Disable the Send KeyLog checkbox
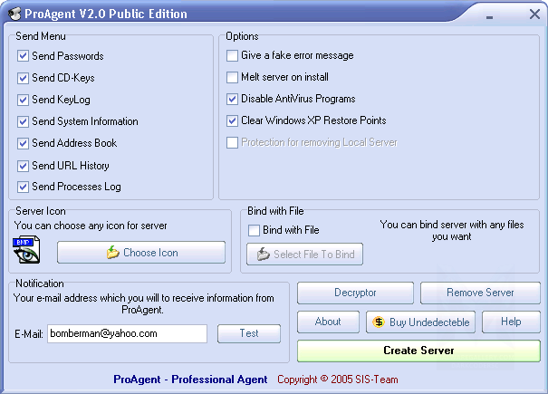The width and height of the screenshot is (548, 394). 24,100
